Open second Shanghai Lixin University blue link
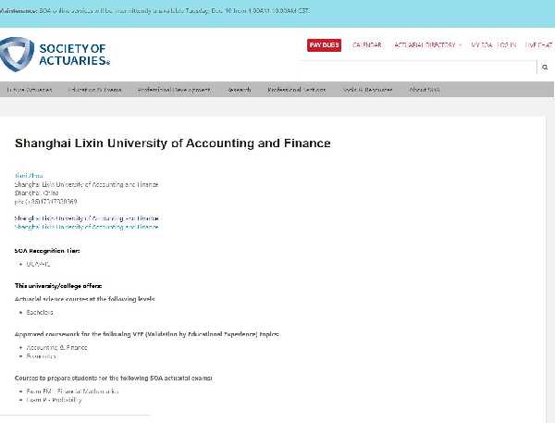 pos(86,226)
